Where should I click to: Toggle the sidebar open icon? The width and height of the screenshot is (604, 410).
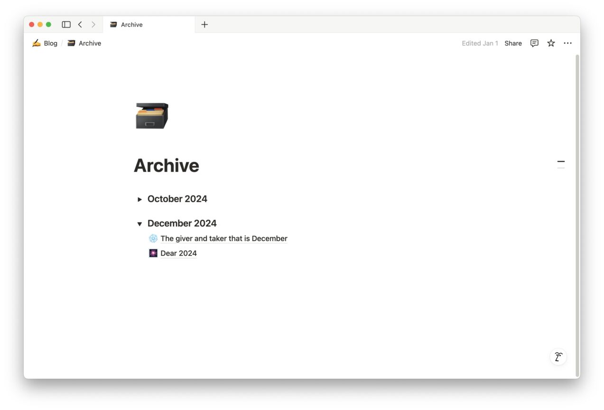pos(65,24)
